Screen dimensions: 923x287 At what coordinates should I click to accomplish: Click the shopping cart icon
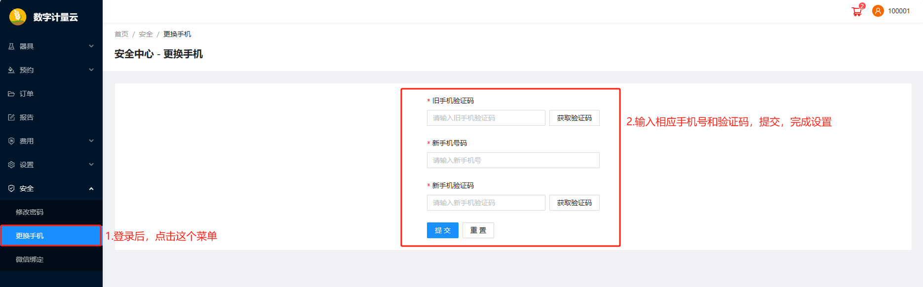[857, 12]
